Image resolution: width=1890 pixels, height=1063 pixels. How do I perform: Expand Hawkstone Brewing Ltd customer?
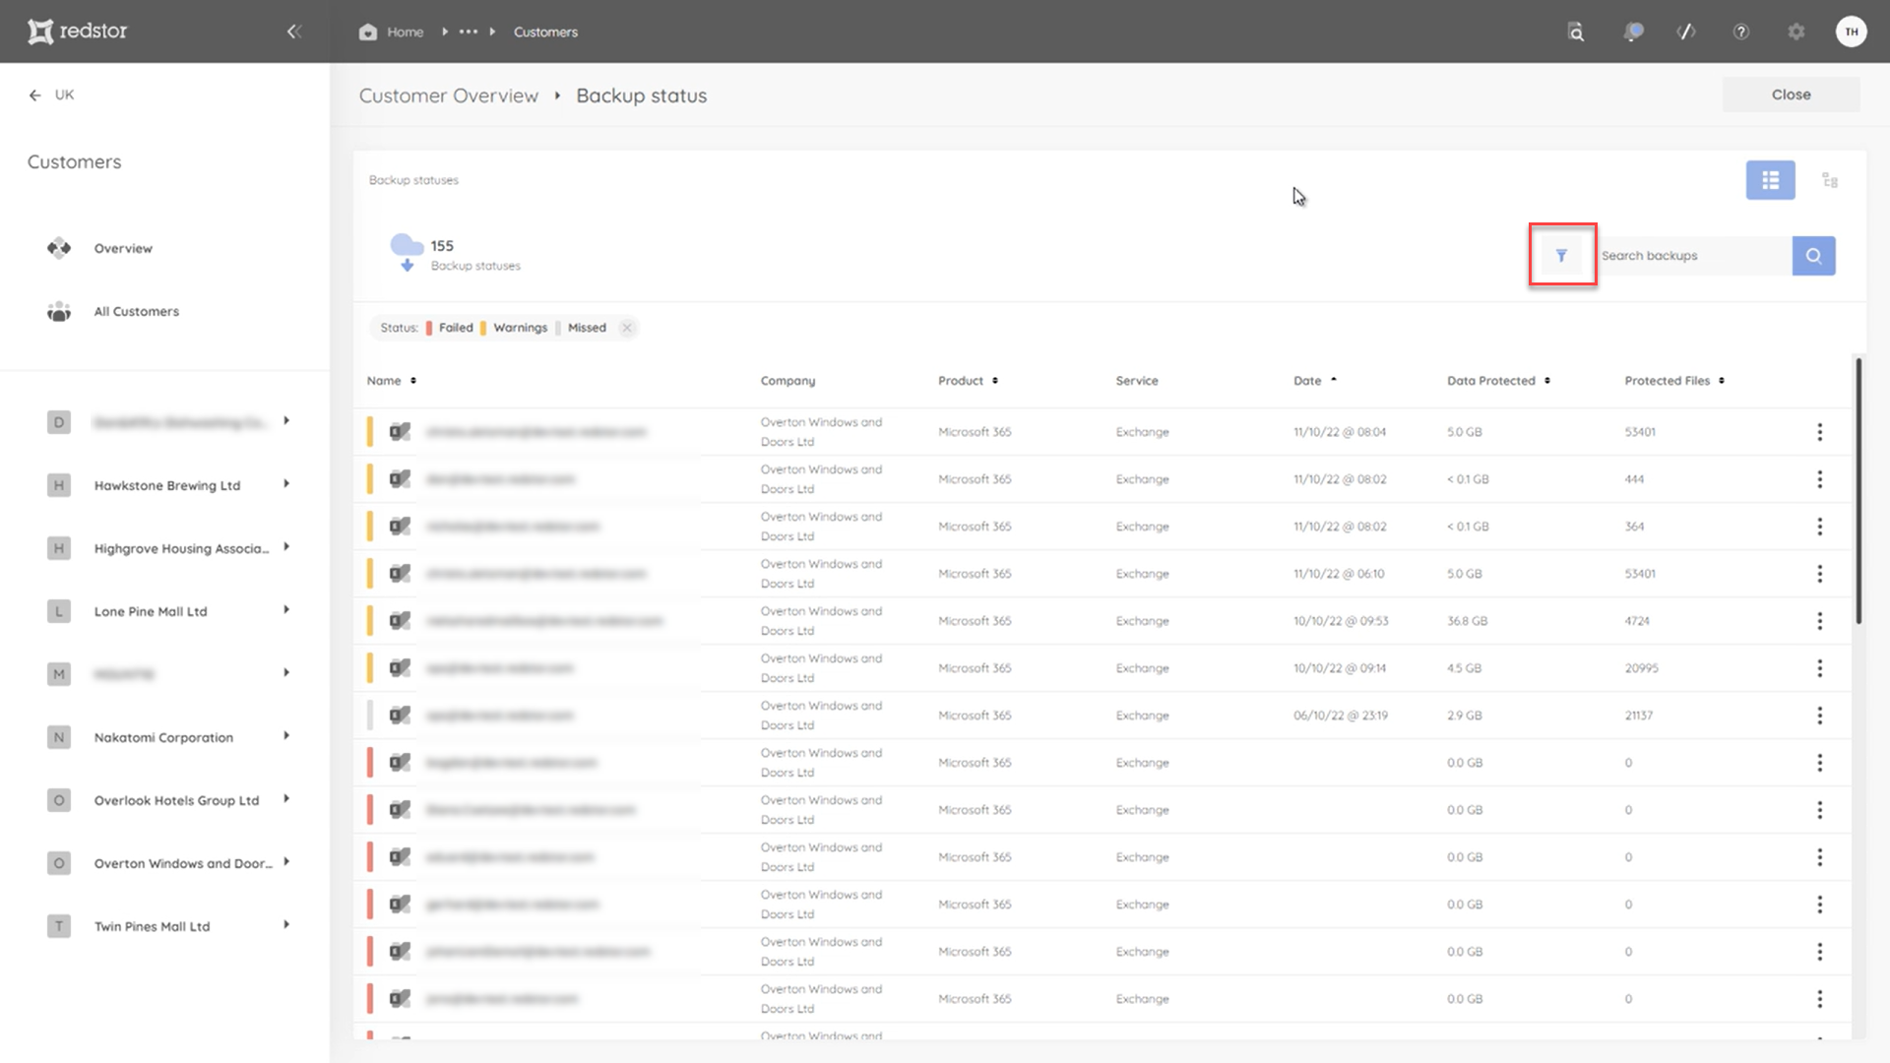[286, 484]
